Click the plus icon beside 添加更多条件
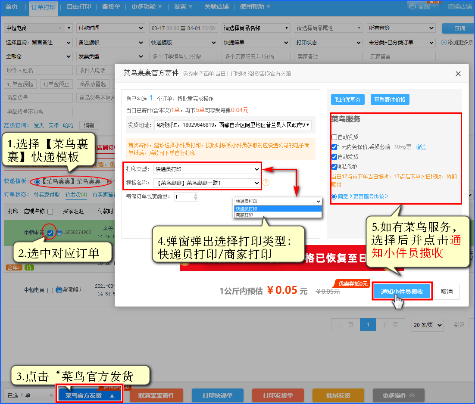The height and width of the screenshot is (404, 475). 444,42
